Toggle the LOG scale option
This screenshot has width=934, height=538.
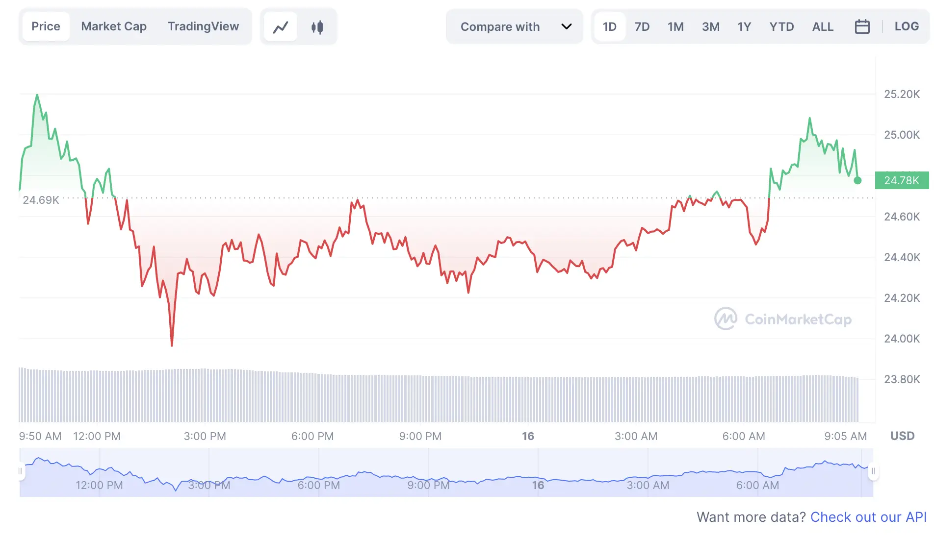[907, 26]
